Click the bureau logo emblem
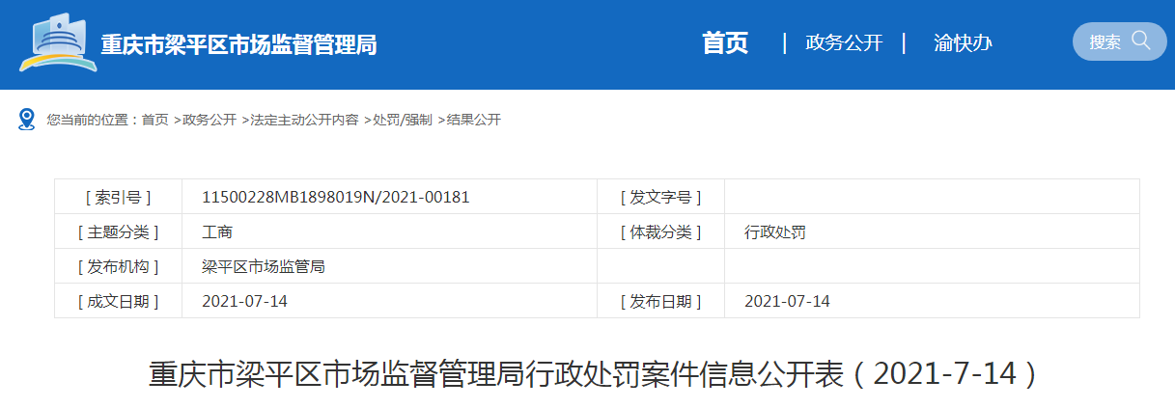This screenshot has height=408, width=1175. 57,42
